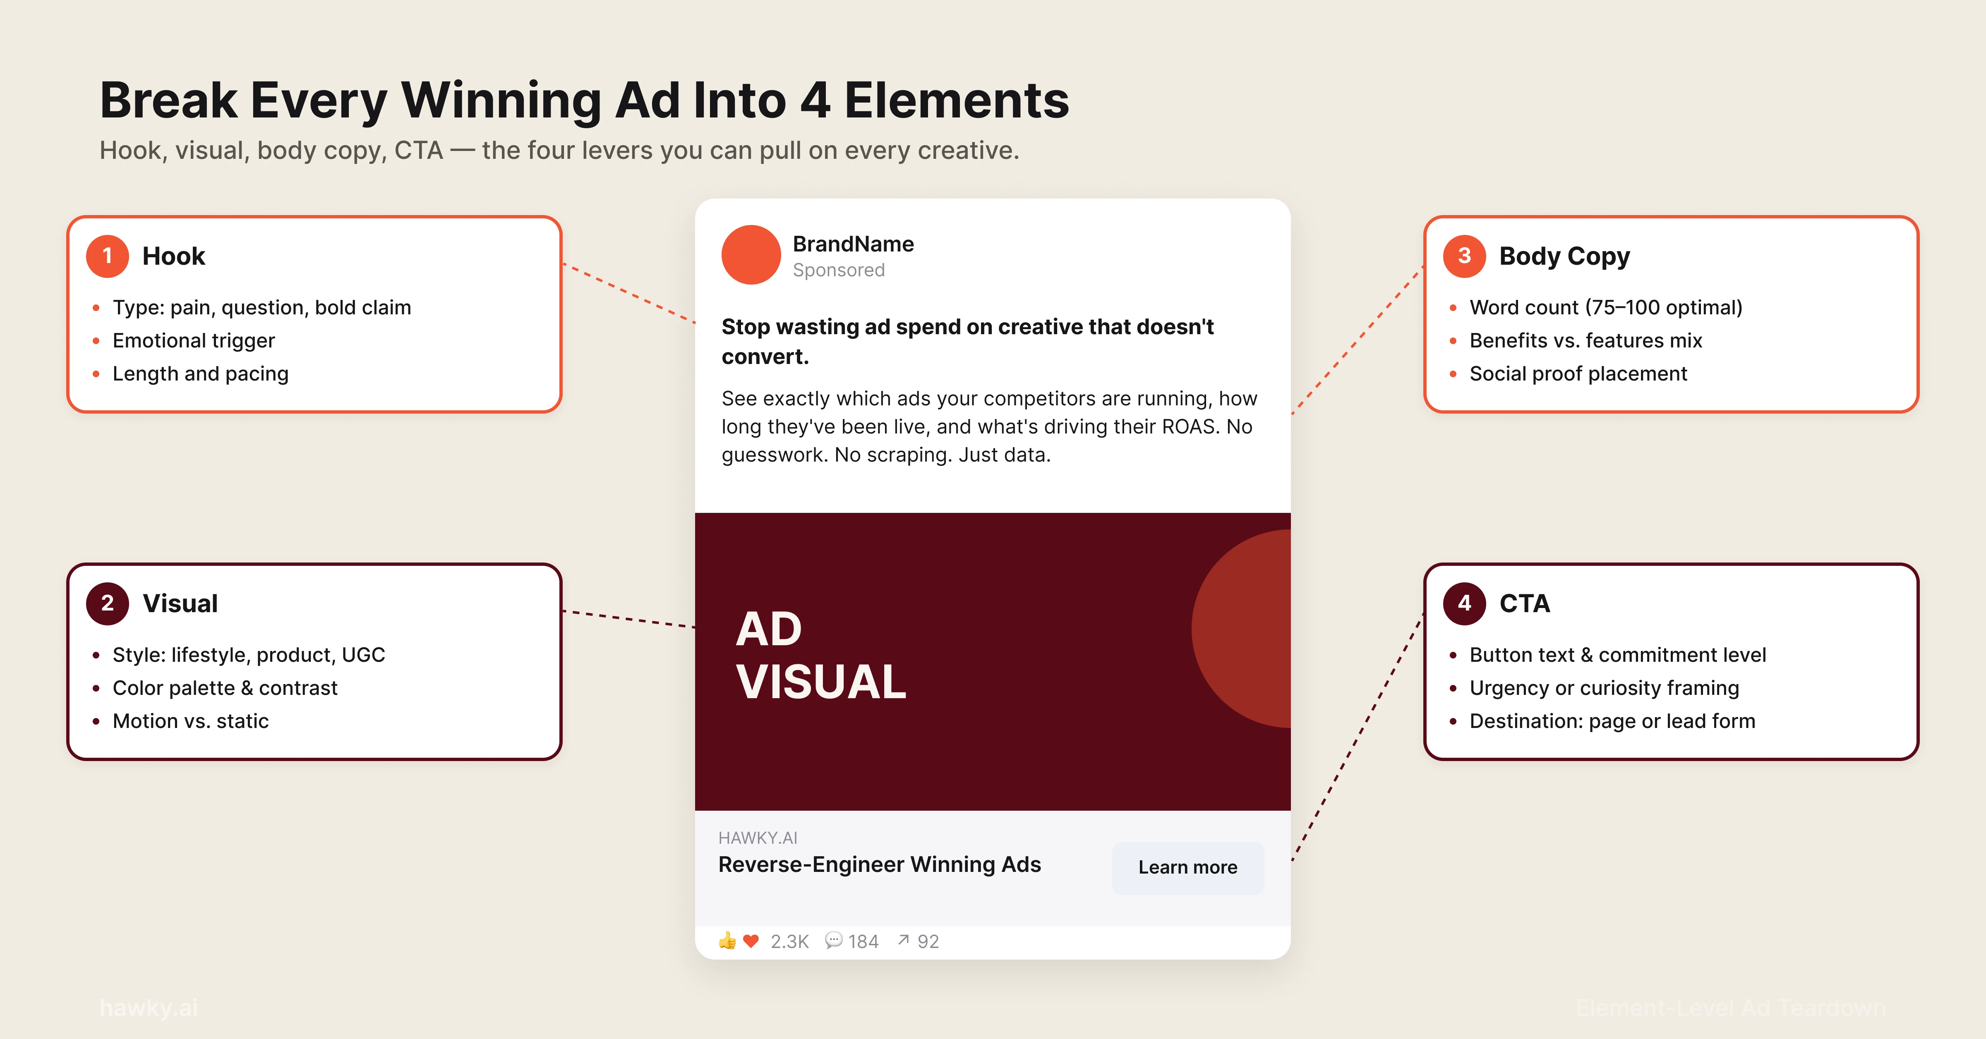Click the comment bubble icon showing 184

[835, 941]
